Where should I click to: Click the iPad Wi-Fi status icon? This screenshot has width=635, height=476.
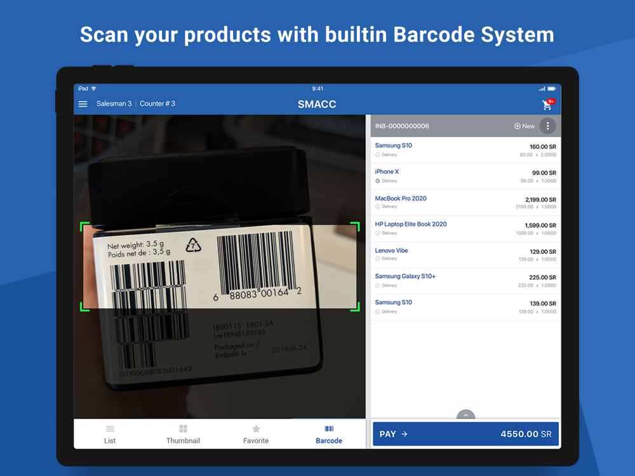point(93,88)
